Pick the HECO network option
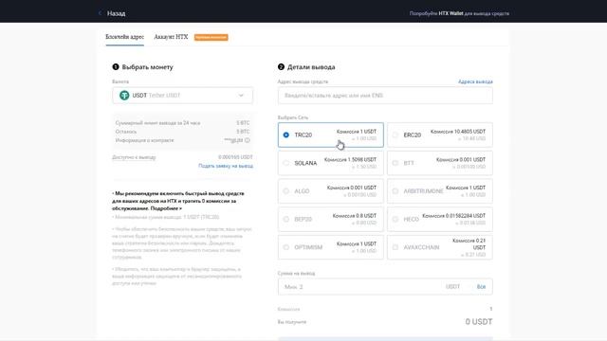Screen dimensions: 607x341 (x=440, y=219)
